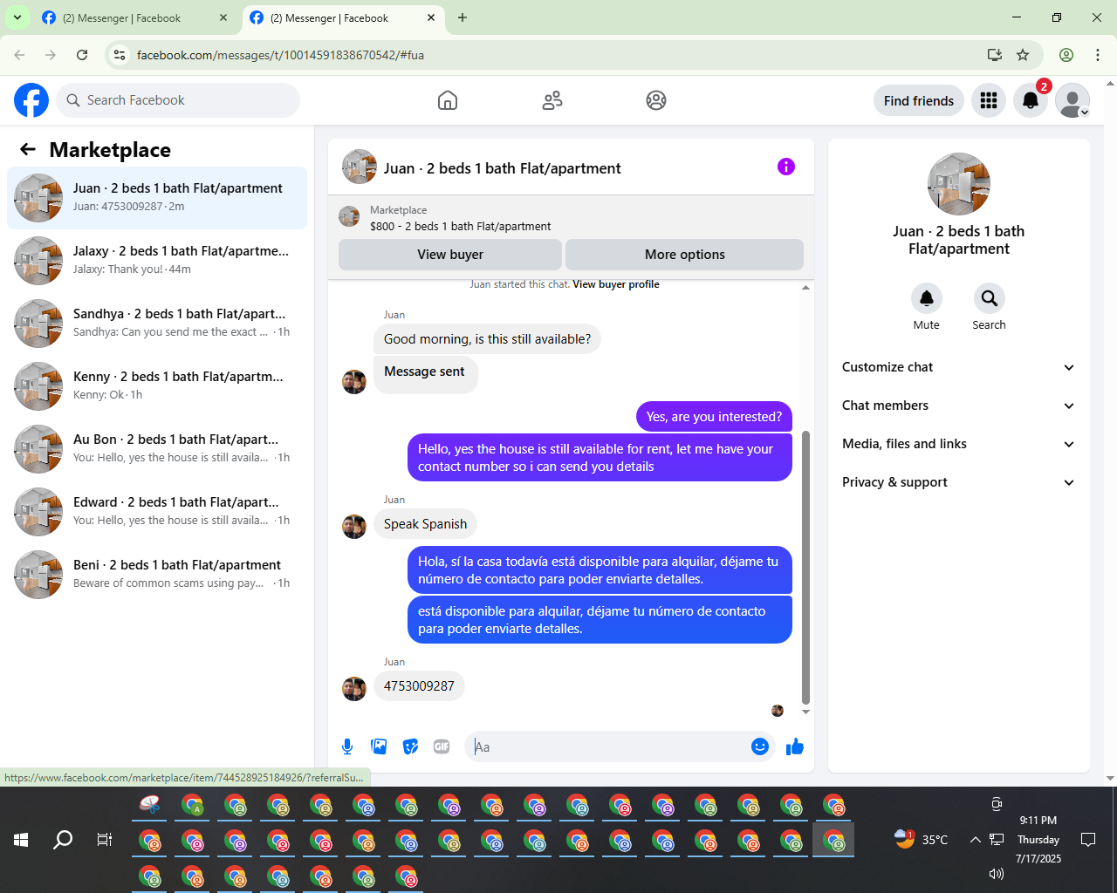Screen dimensions: 1117x893
Task: View site information icon in address bar
Action: pyautogui.click(x=120, y=55)
